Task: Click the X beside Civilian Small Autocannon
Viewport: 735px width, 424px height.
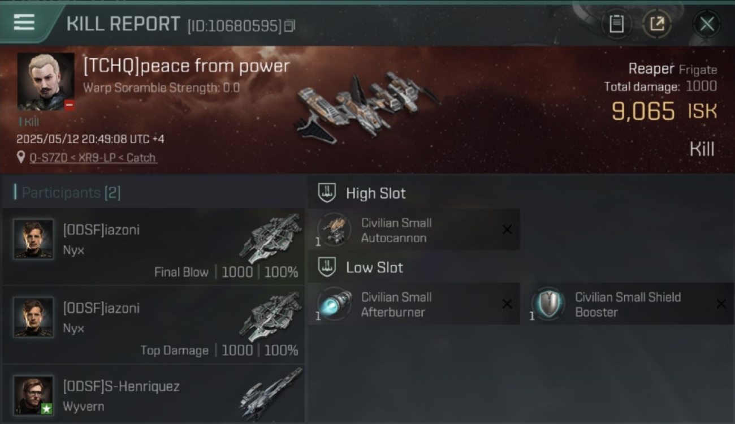Action: 507,230
